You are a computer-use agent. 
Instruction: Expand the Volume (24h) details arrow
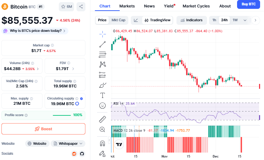point(38,69)
